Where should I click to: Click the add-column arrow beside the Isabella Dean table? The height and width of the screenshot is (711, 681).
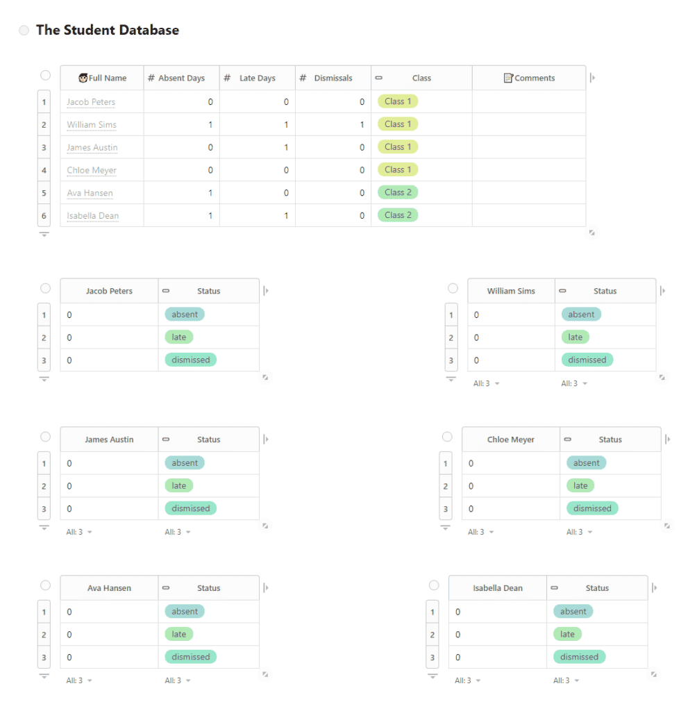click(x=655, y=588)
